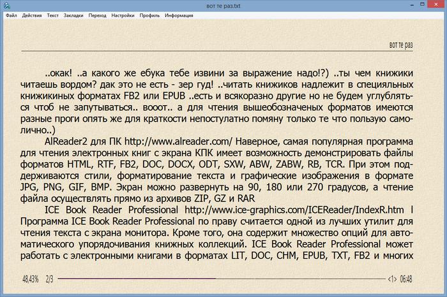This screenshot has width=447, height=297.
Task: Click the 'вот те раз.txt' window title
Action: click(x=223, y=6)
